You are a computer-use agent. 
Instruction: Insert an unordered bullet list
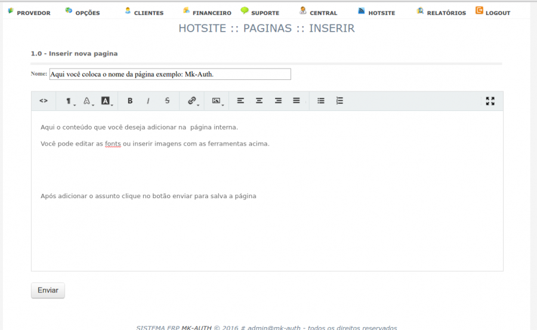click(321, 101)
